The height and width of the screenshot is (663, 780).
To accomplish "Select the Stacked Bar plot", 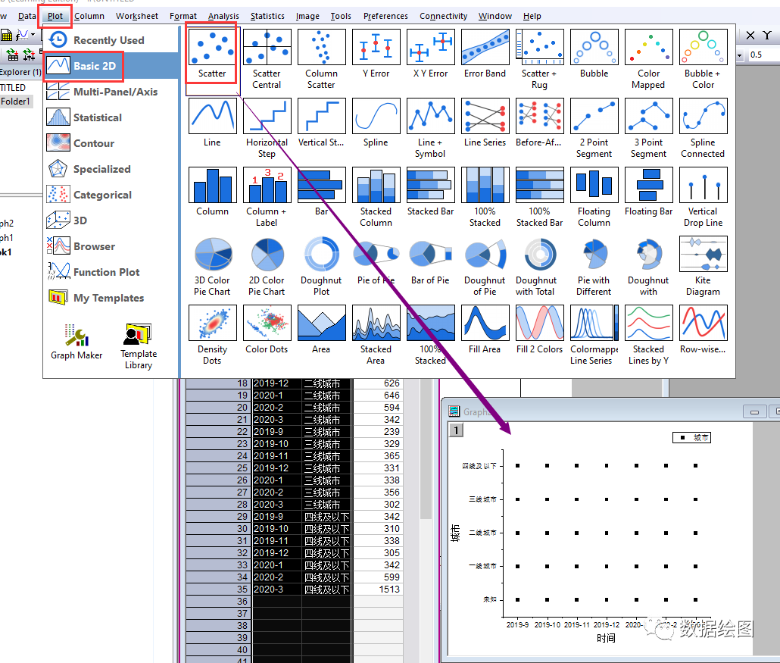I will (x=430, y=192).
